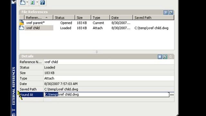Select the xref child reference row
This screenshot has height=116, width=206.
click(x=97, y=28)
